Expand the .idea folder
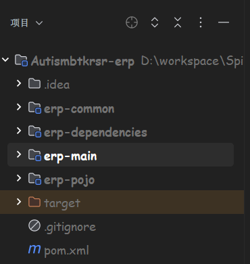 (19, 83)
